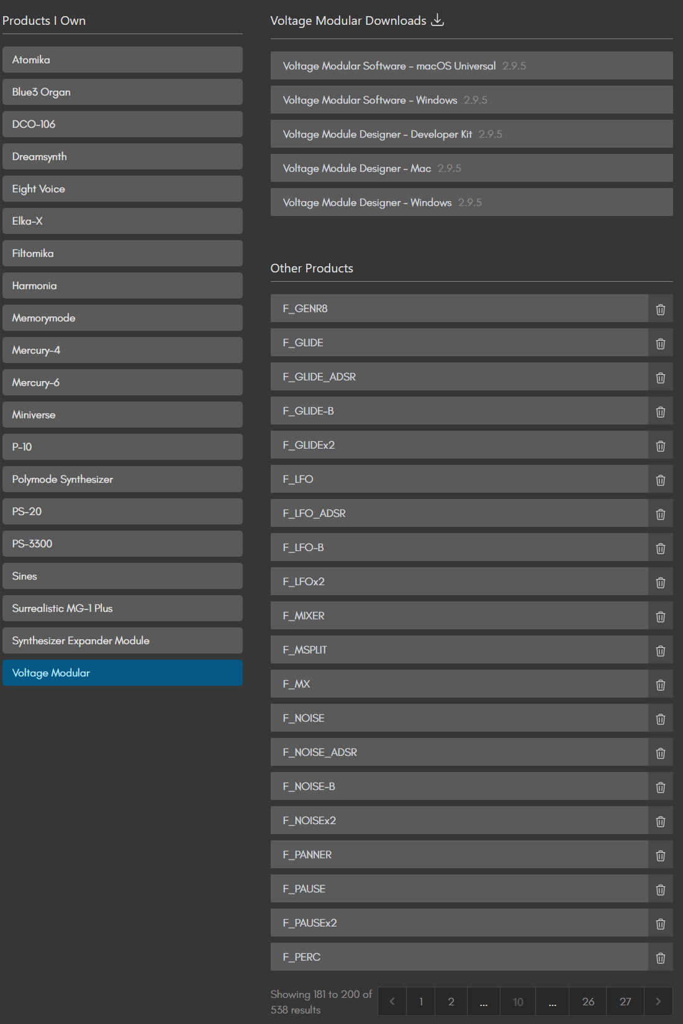
Task: Open page 2 of results
Action: pyautogui.click(x=451, y=1001)
